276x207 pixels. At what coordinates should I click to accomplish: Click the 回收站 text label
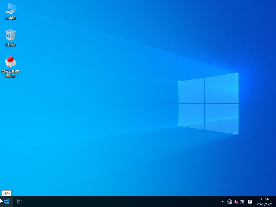11,45
